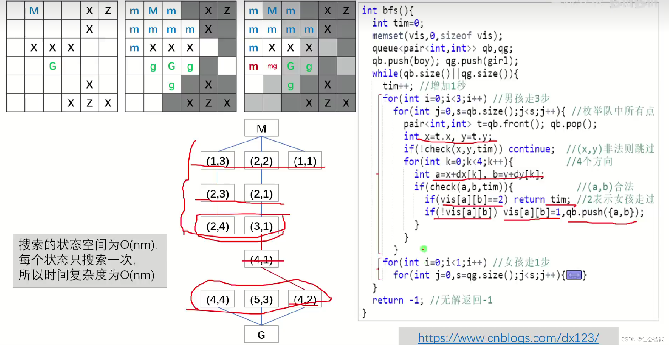Click the text '所以时间复杂度为O(nm)'

click(x=87, y=275)
